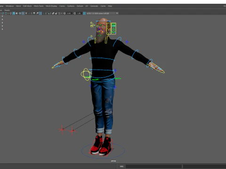The width and height of the screenshot is (226, 169).
Task: Toggle the dimmed Shadows icon
Action: tap(29, 13)
